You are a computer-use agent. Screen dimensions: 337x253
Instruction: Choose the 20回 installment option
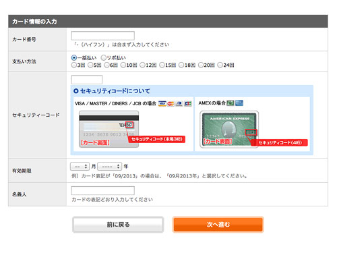(201, 65)
